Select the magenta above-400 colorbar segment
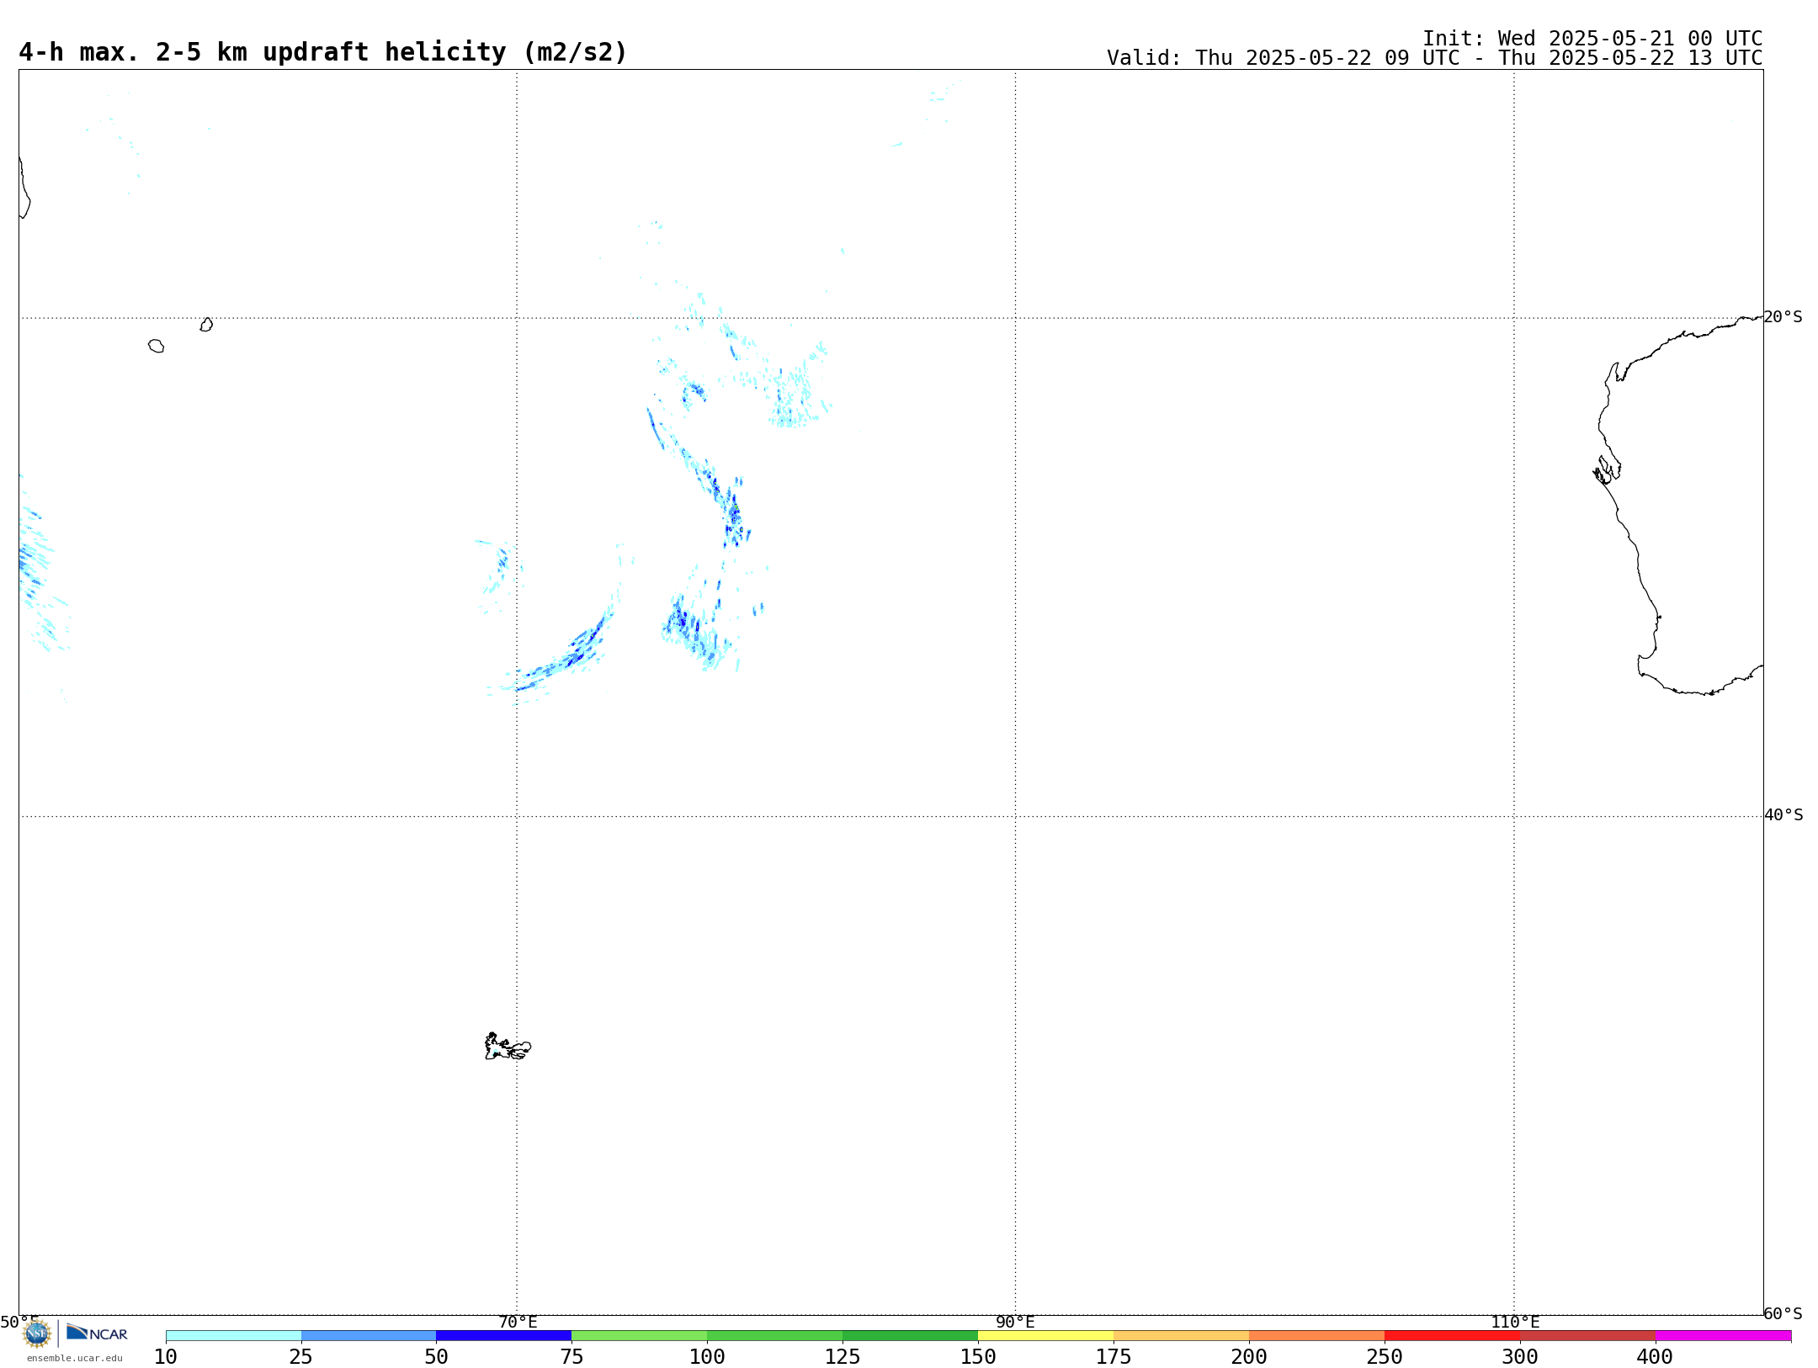The width and height of the screenshot is (1818, 1368). (x=1724, y=1336)
